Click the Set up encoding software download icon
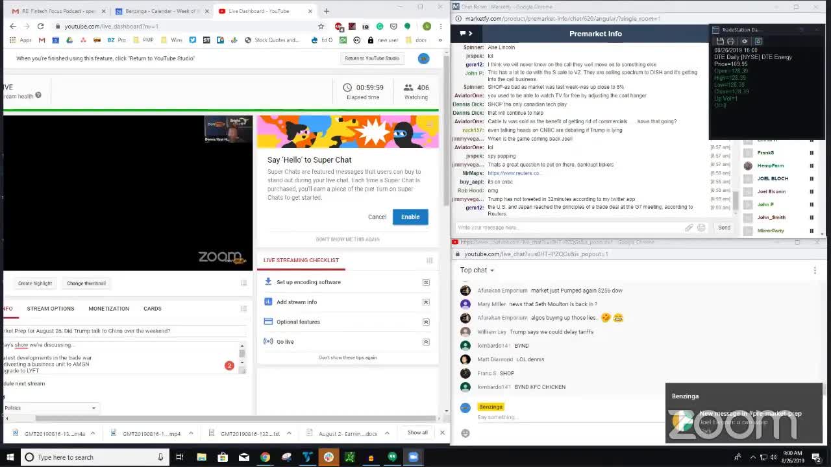 [x=268, y=282]
